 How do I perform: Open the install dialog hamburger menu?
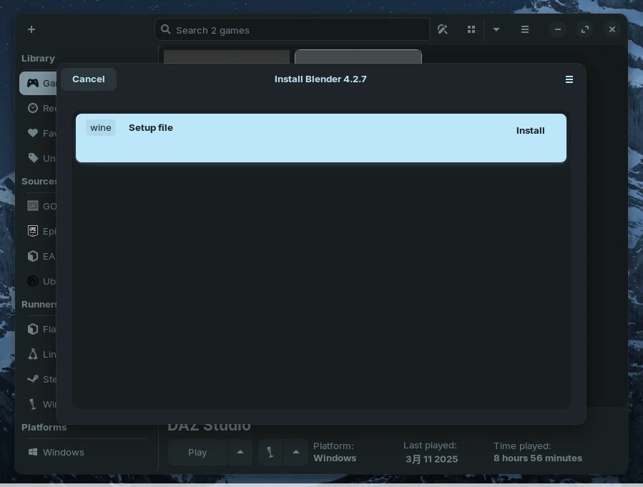569,79
